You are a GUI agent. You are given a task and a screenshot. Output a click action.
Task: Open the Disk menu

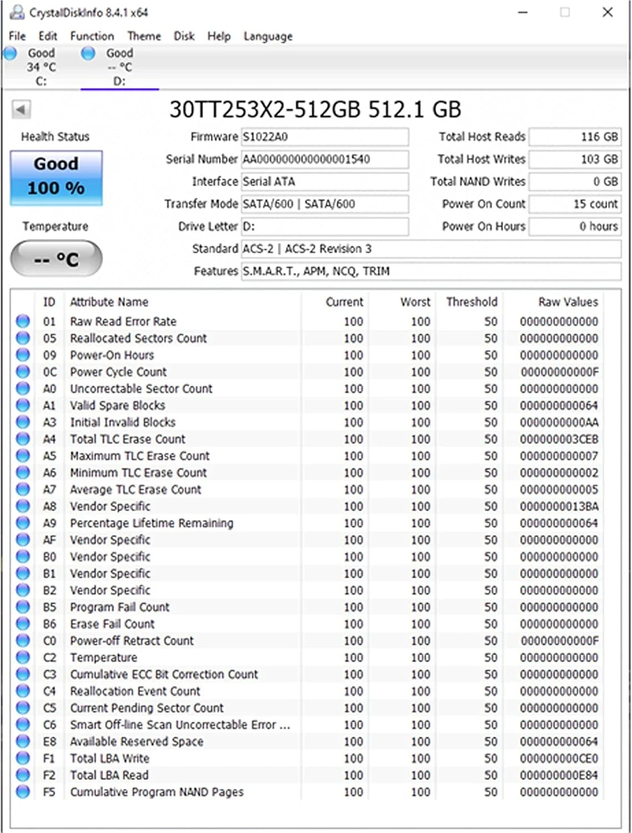pyautogui.click(x=184, y=36)
